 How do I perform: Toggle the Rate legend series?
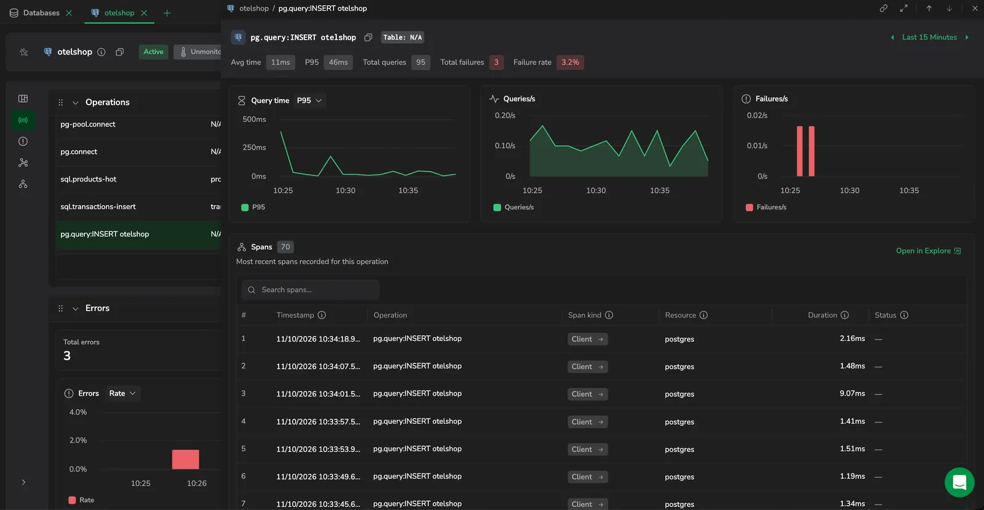(x=81, y=500)
